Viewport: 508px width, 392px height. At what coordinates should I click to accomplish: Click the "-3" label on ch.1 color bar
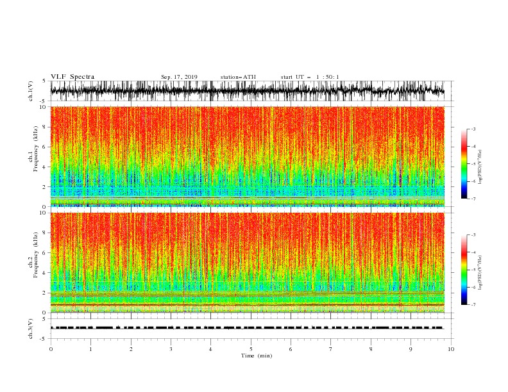coord(473,129)
